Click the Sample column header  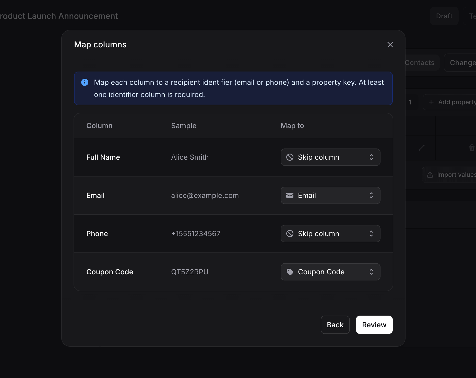[x=184, y=126]
